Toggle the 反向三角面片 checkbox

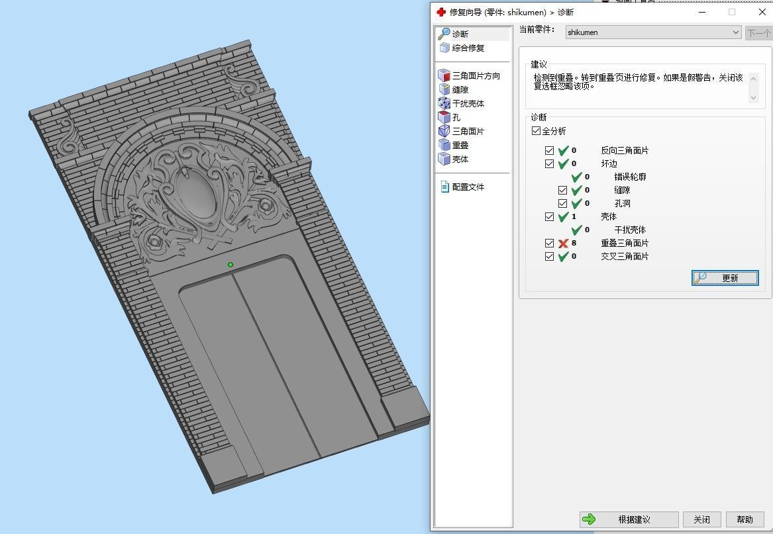pyautogui.click(x=550, y=151)
